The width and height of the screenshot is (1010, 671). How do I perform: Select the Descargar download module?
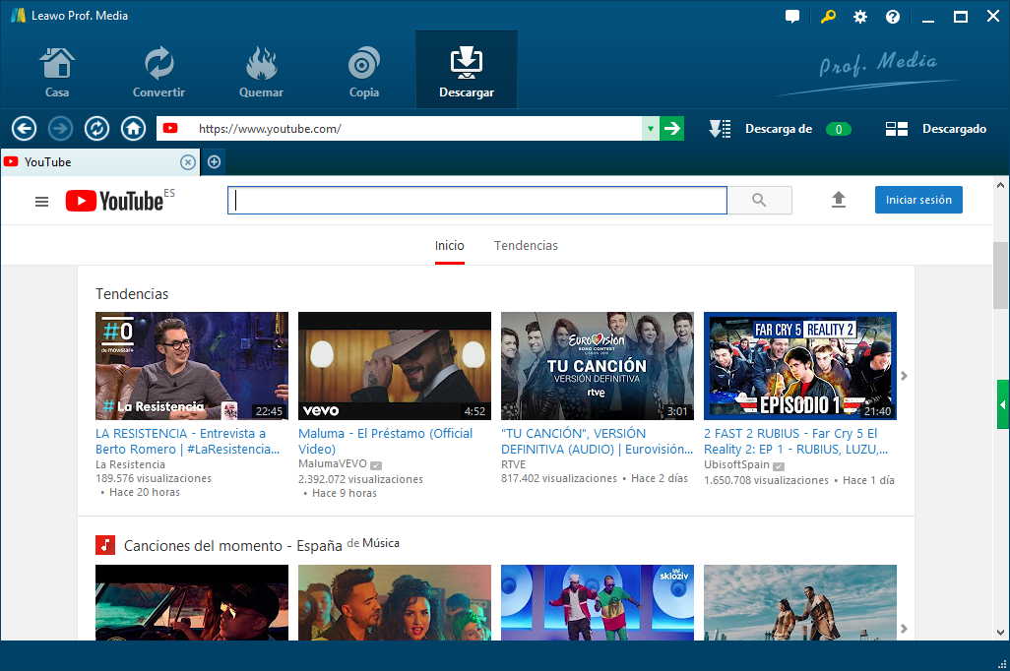click(x=467, y=70)
